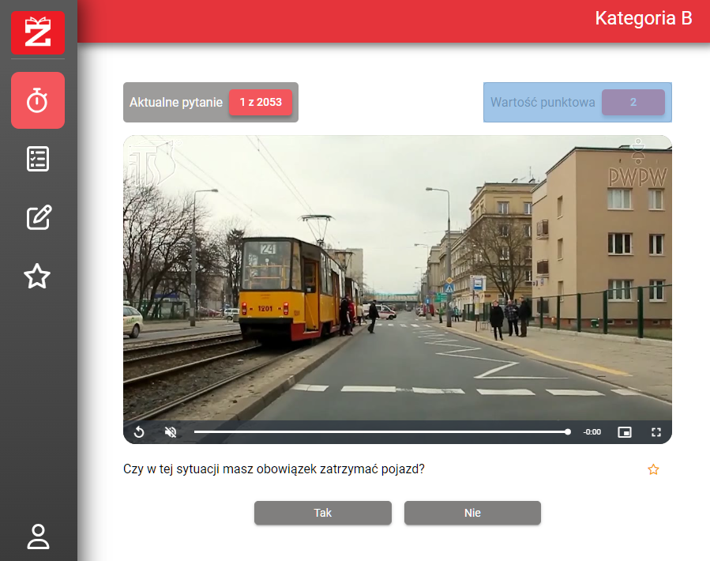Open favorites star icon in sidebar
The width and height of the screenshot is (710, 561).
point(38,276)
